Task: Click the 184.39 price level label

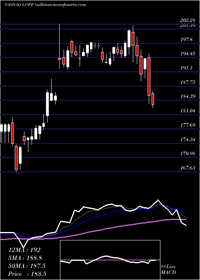Action: [x=188, y=96]
